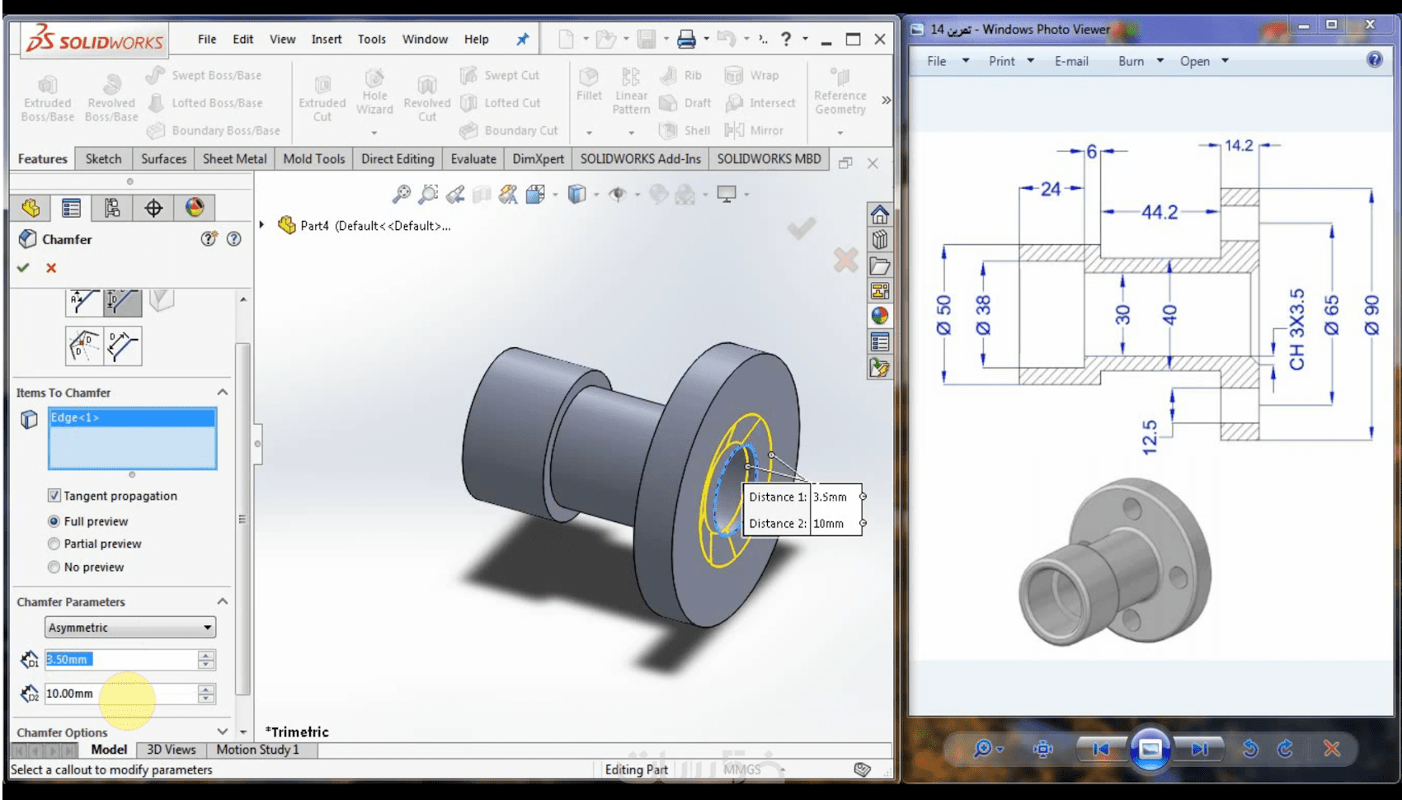1402x800 pixels.
Task: Select the No preview radio button
Action: (54, 567)
